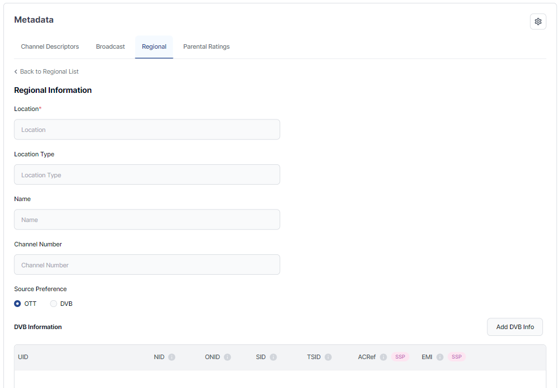Click the info icon beside TSID column
Screen dimensions: 560x388
(328, 357)
